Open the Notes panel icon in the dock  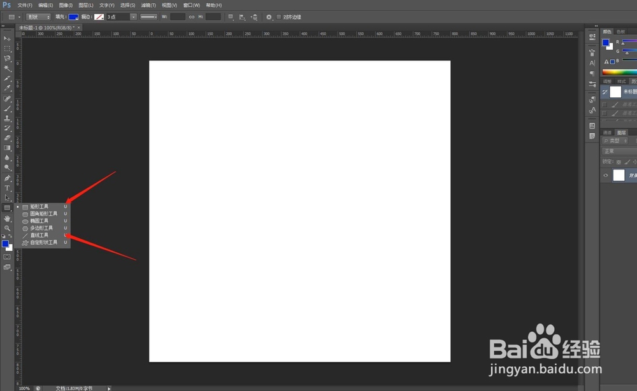point(592,136)
